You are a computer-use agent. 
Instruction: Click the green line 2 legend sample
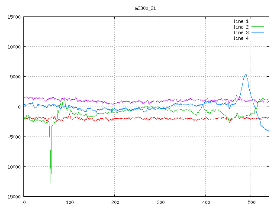[x=258, y=27]
